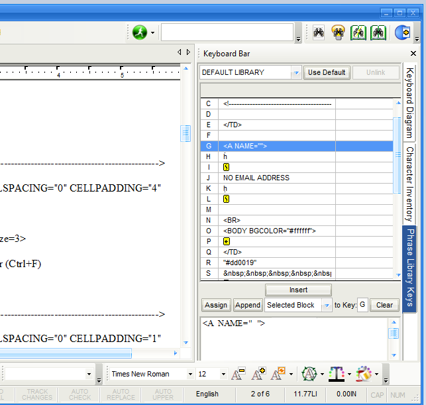
Task: Open the DEFAULT LIBRARY dropdown
Action: (x=296, y=72)
